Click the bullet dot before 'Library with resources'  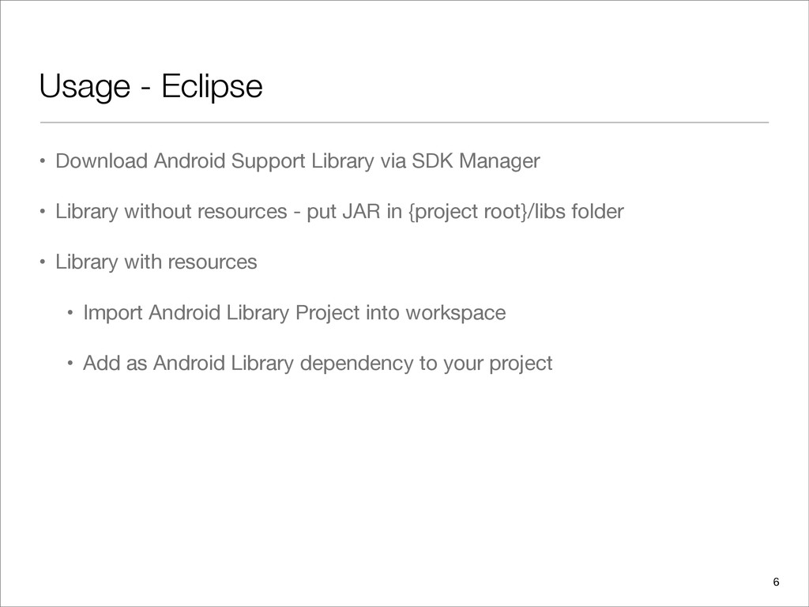pyautogui.click(x=43, y=262)
